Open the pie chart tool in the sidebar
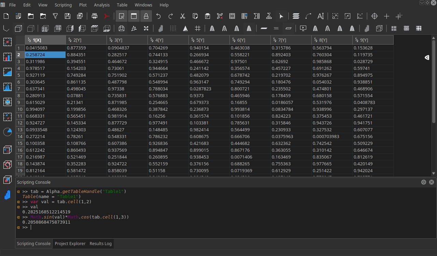437x256 pixels. click(8, 132)
